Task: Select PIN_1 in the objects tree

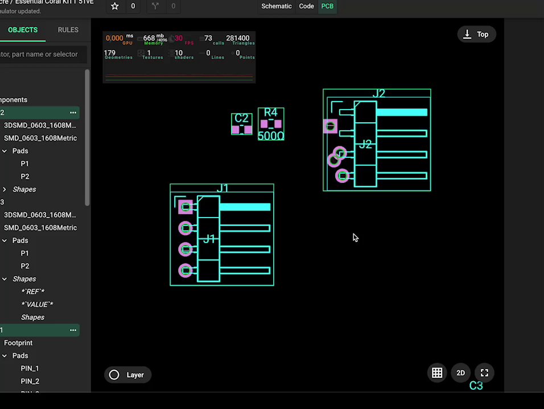Action: coord(30,368)
